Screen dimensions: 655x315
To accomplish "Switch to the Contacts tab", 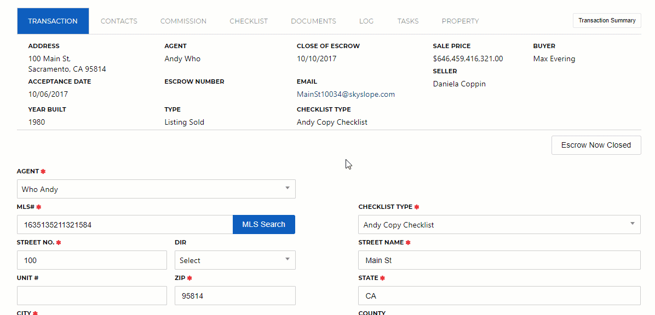I will pos(119,21).
